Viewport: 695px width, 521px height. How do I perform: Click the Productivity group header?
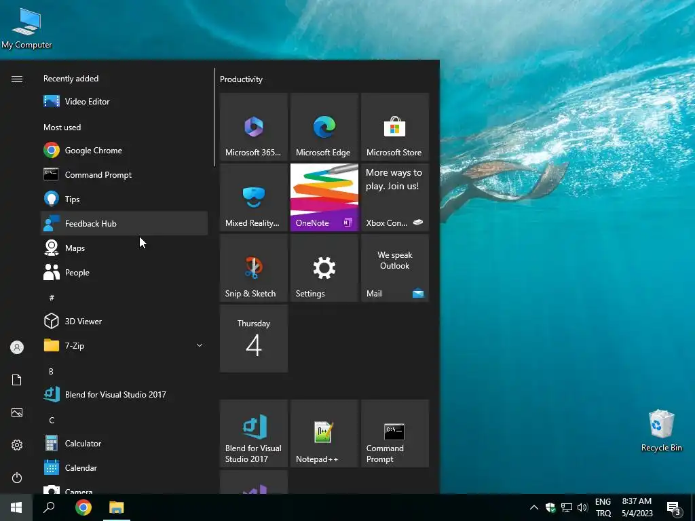(241, 79)
